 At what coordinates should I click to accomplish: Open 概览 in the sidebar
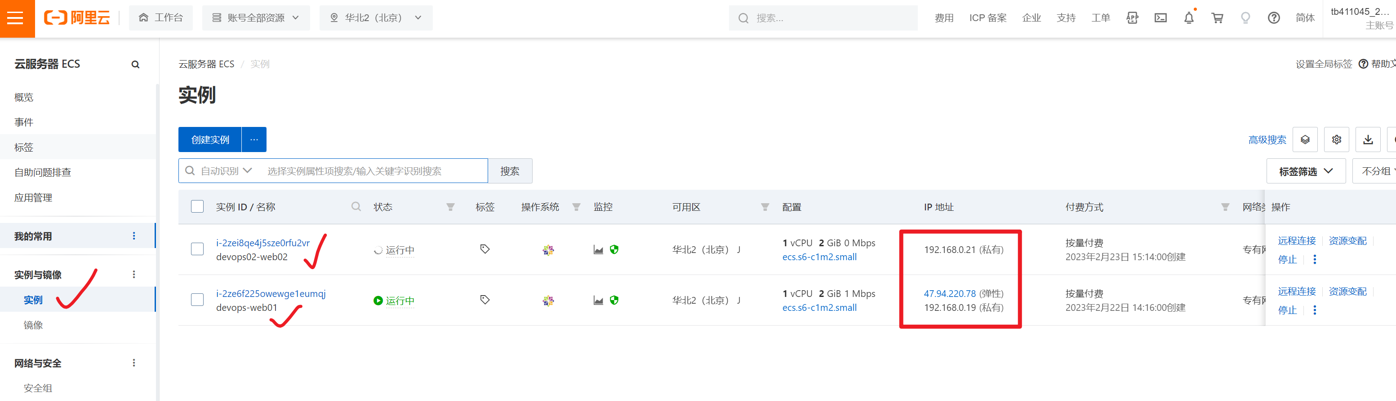24,97
